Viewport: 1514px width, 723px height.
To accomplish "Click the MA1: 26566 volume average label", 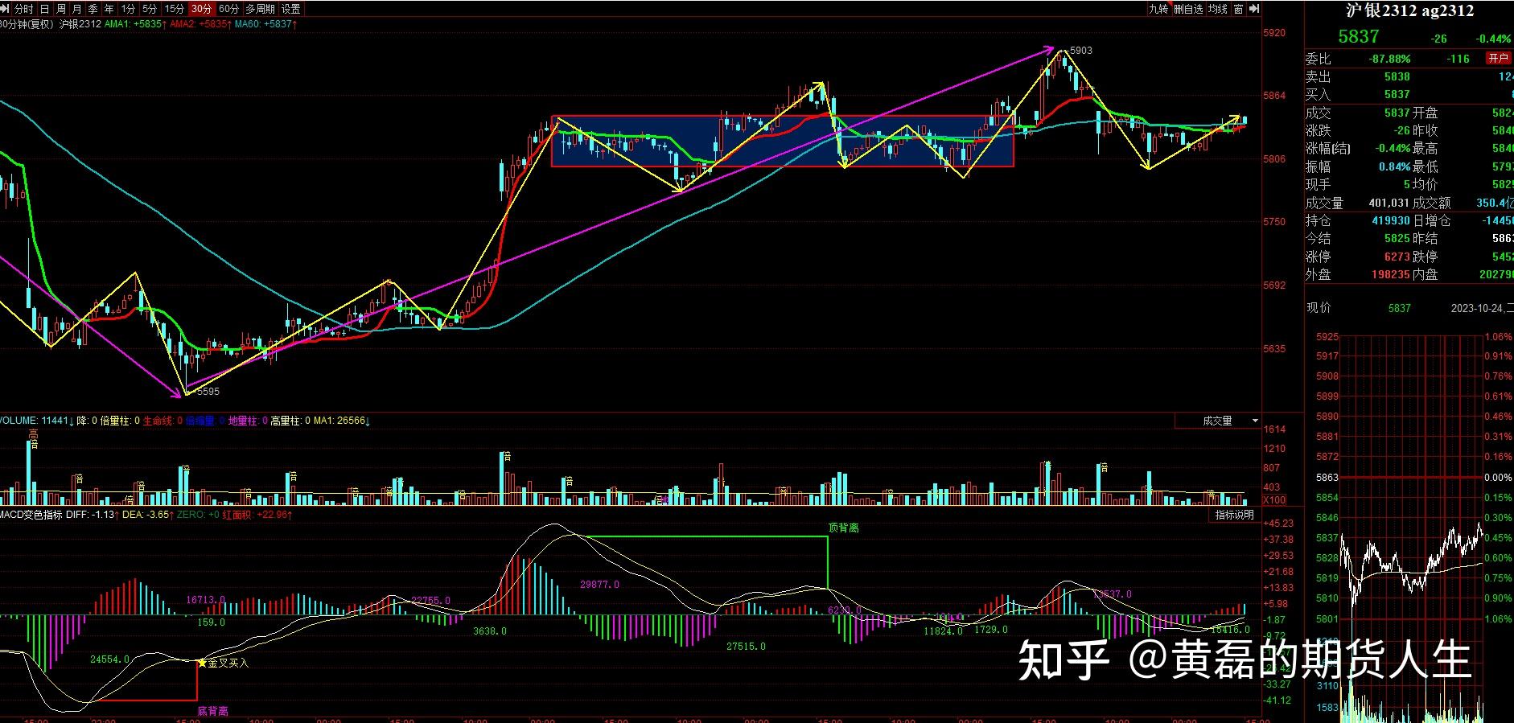I will click(340, 421).
